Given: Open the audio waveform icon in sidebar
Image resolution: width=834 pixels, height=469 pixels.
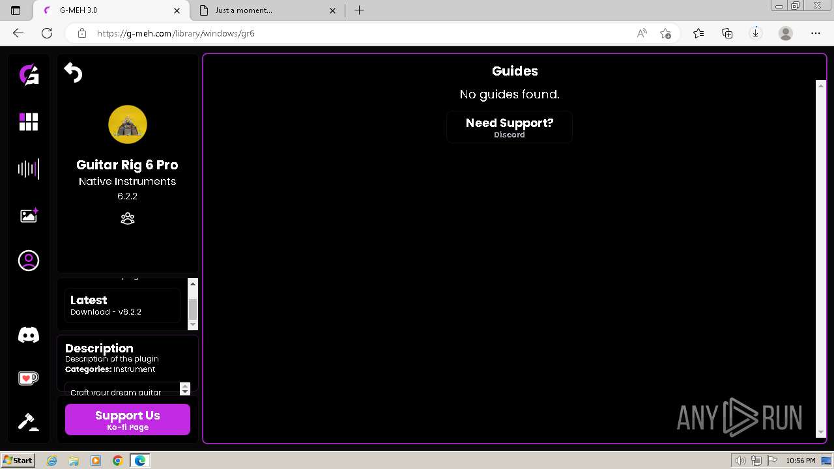Looking at the screenshot, I should click(29, 169).
